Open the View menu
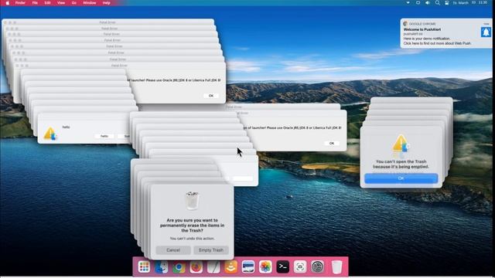The image size is (495, 278). [x=61, y=3]
